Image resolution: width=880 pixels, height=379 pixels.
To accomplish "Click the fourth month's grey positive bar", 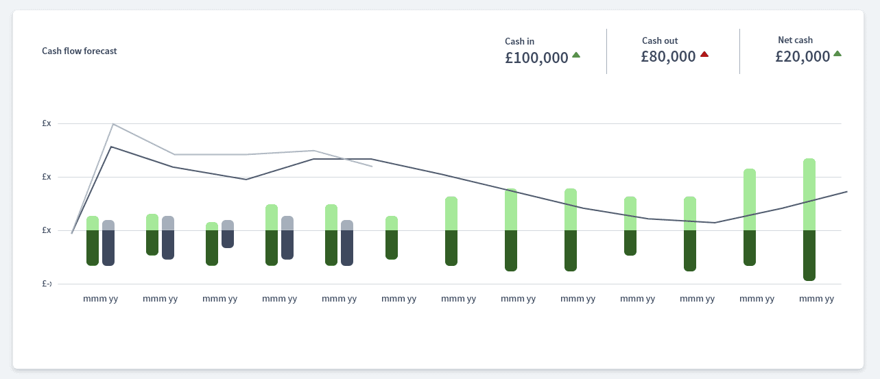I will pyautogui.click(x=287, y=223).
